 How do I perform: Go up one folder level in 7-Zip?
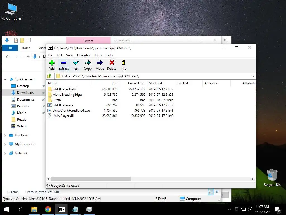[49, 76]
